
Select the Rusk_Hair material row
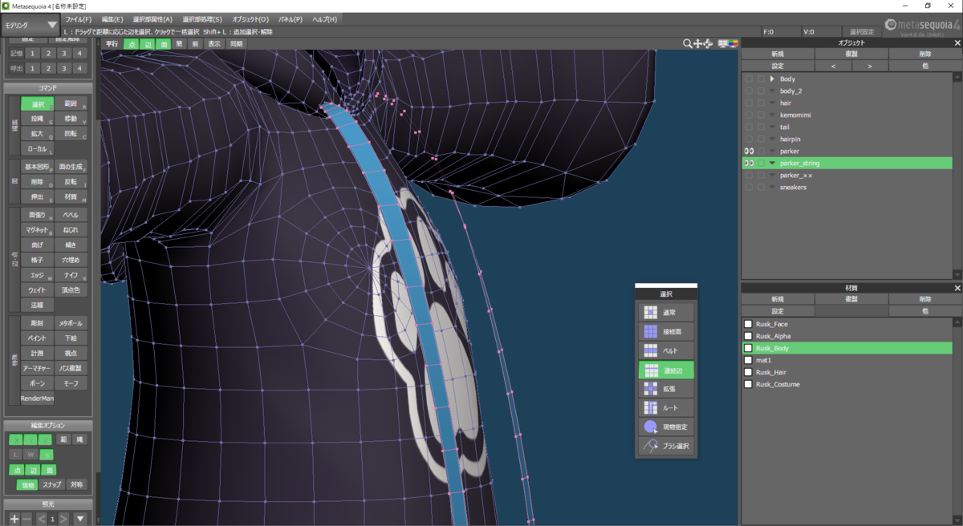pyautogui.click(x=847, y=372)
